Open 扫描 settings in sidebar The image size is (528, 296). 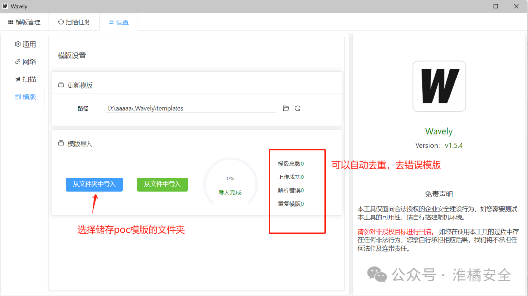click(x=25, y=79)
